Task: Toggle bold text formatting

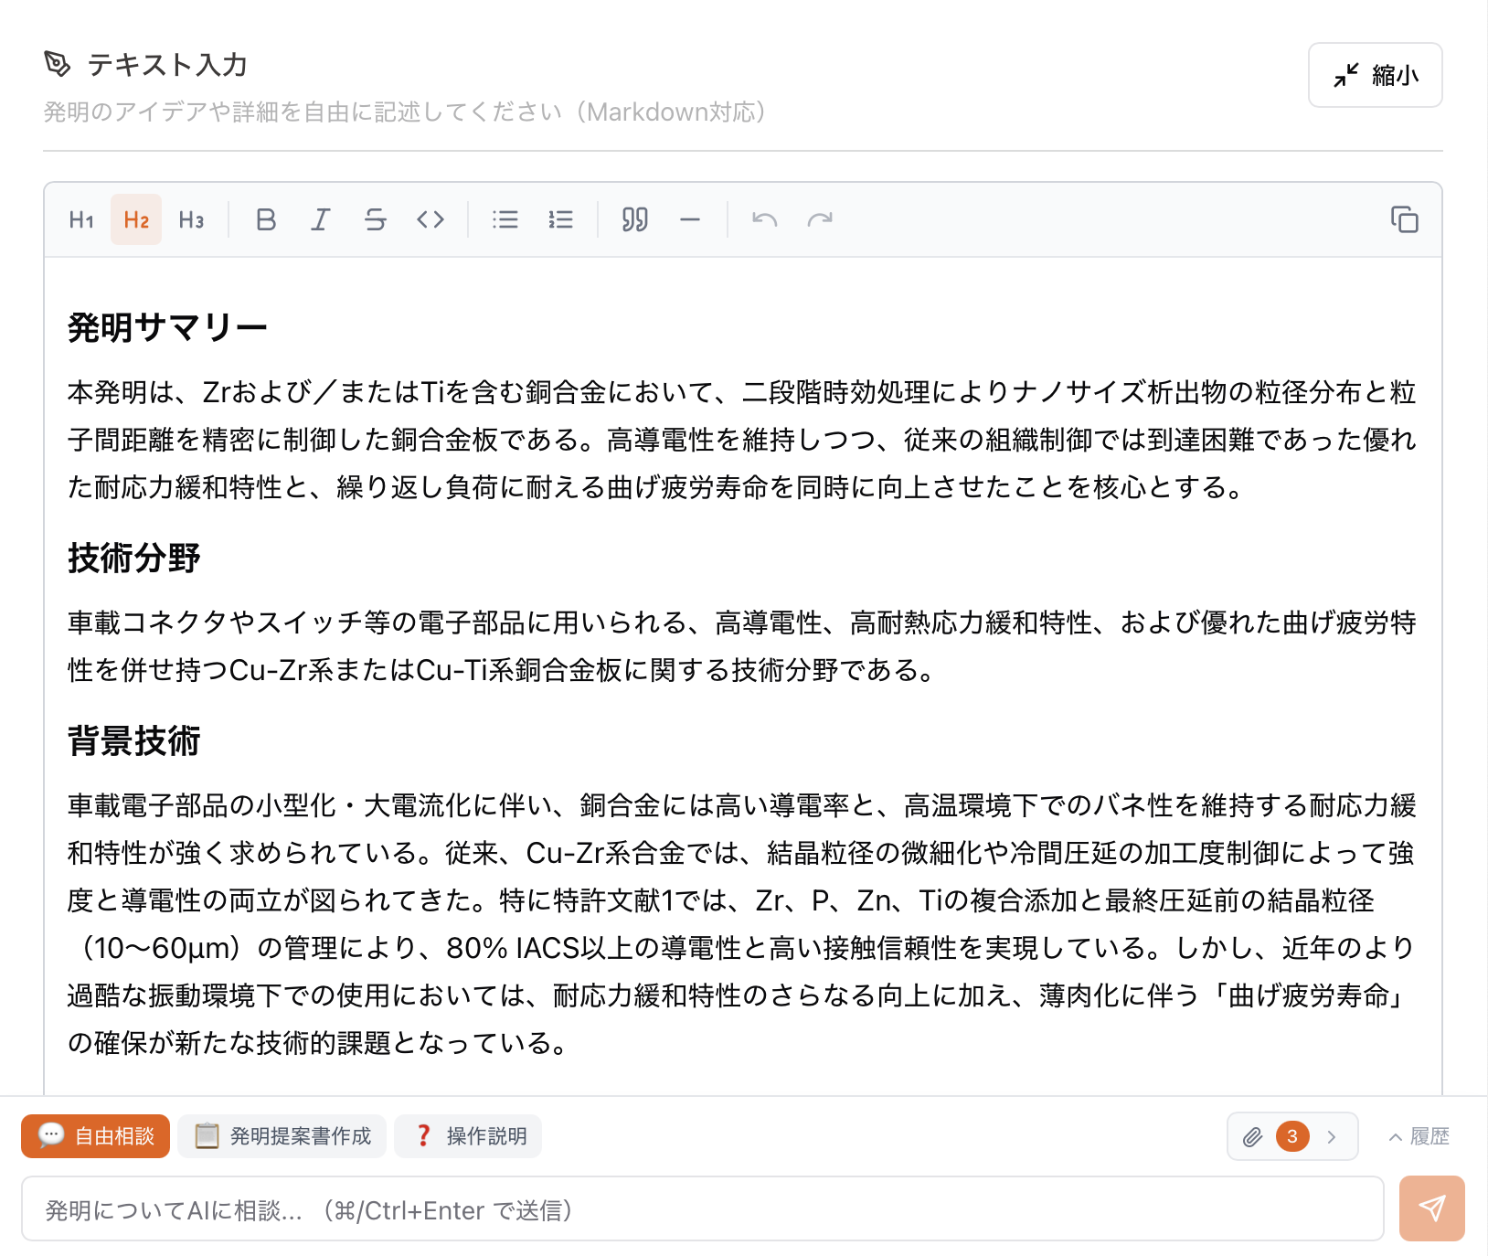Action: coord(266,219)
